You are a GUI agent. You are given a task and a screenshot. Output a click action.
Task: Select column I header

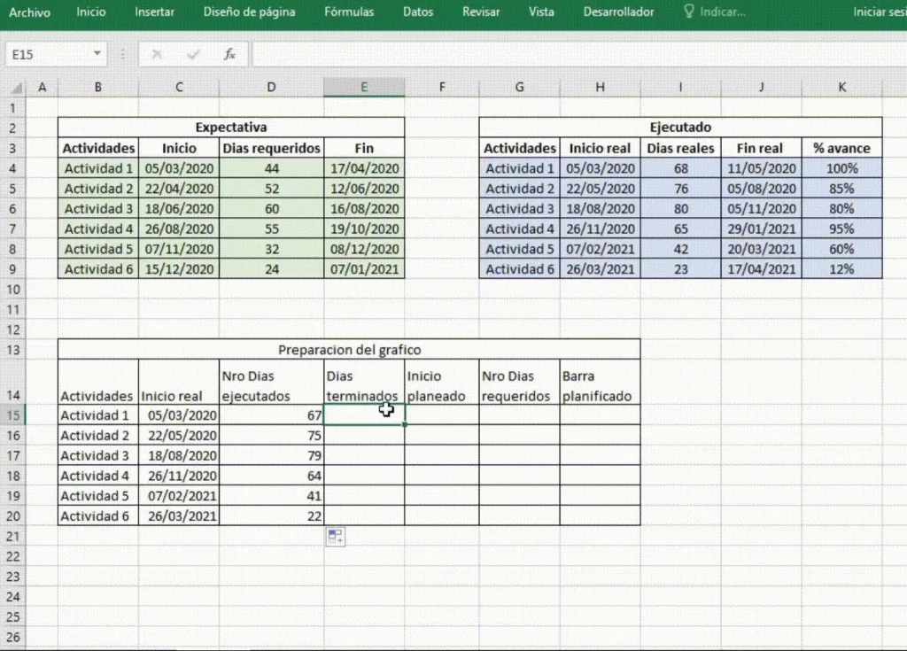(x=680, y=88)
